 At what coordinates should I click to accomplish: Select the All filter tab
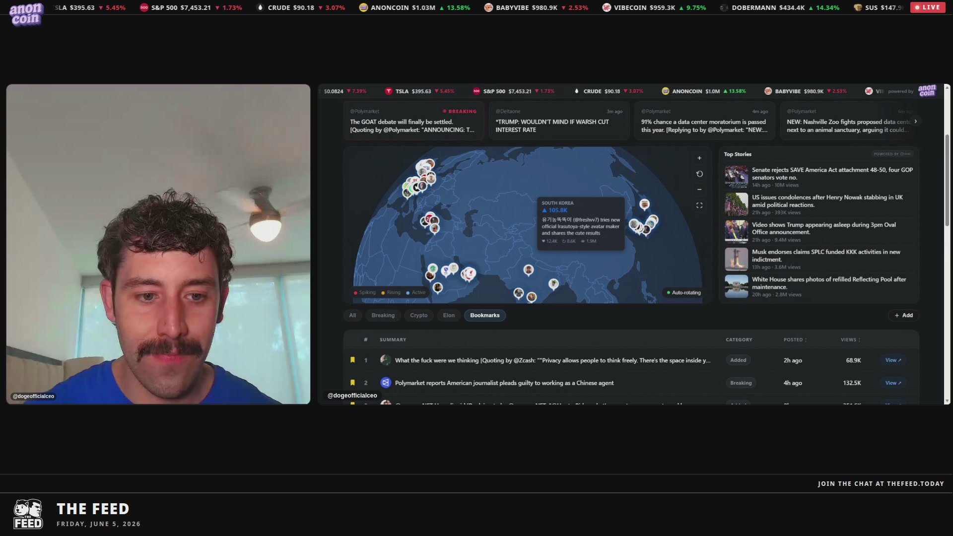352,316
